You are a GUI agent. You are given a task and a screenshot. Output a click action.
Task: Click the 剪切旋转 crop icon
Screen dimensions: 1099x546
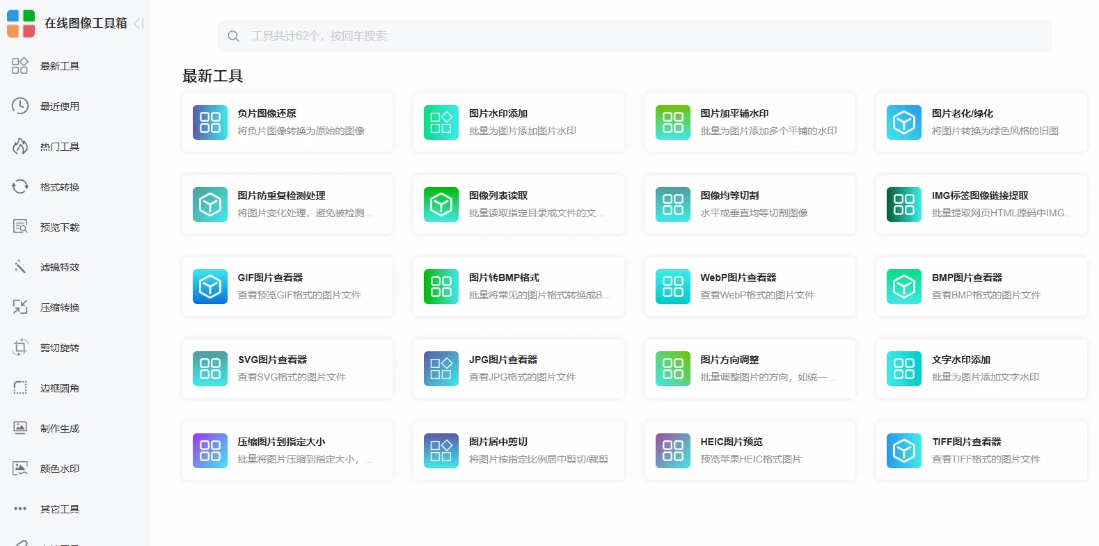pyautogui.click(x=20, y=347)
